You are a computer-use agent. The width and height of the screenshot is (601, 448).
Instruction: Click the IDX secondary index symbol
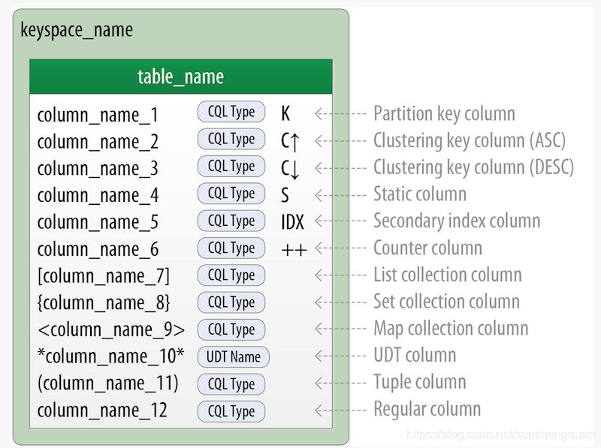292,222
